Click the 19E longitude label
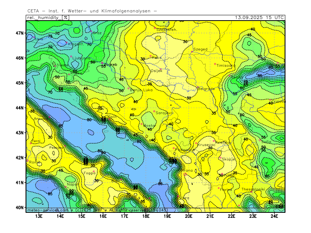 point(168,216)
